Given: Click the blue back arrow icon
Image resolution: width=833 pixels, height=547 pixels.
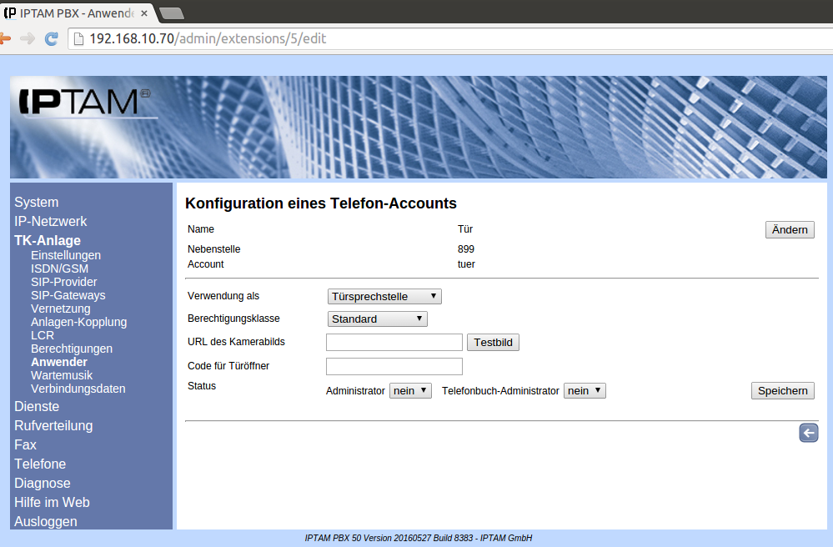Looking at the screenshot, I should point(808,433).
